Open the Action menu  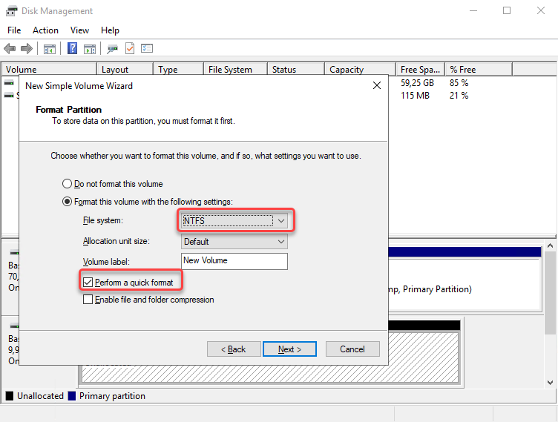coord(45,30)
